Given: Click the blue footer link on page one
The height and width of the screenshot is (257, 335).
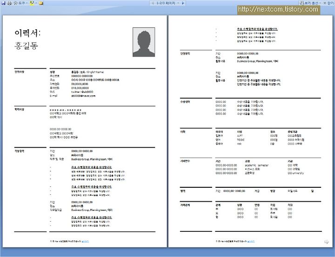Looking at the screenshot, I should coord(85,241).
